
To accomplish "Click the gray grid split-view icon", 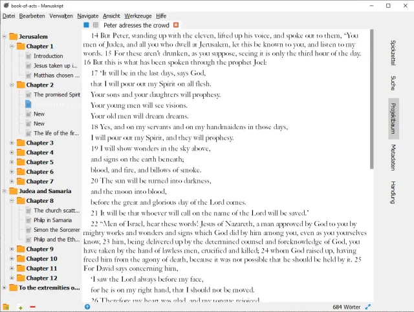I will tap(96, 25).
